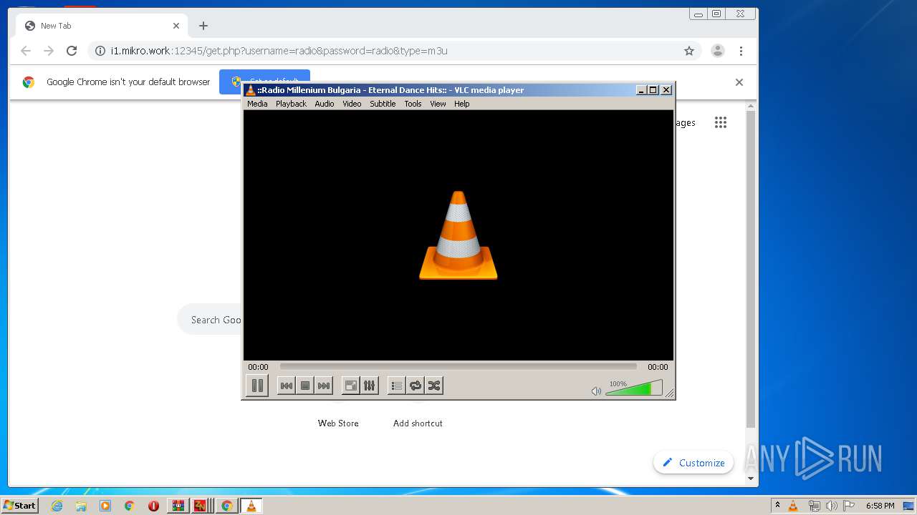Launch Opera from taskbar
Image resolution: width=917 pixels, height=515 pixels.
coord(153,506)
